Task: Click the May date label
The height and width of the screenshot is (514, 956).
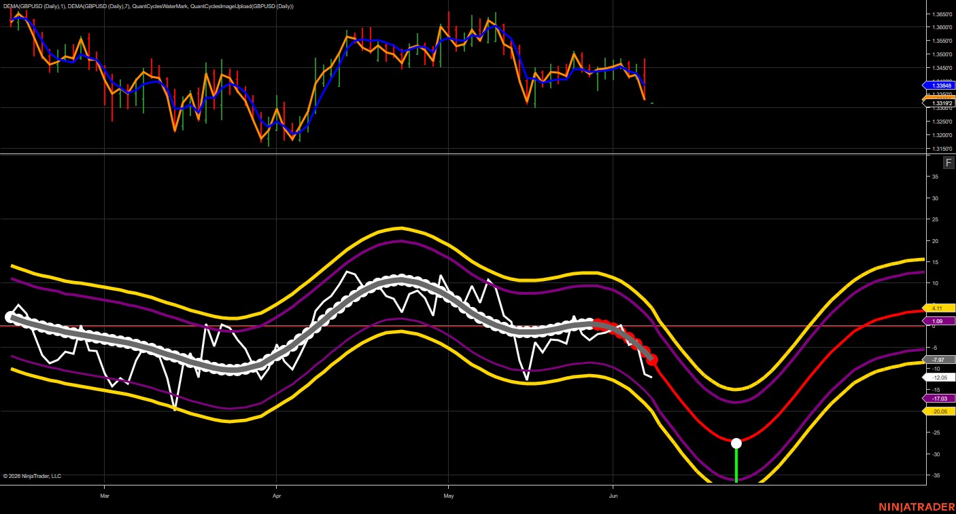Action: 448,496
